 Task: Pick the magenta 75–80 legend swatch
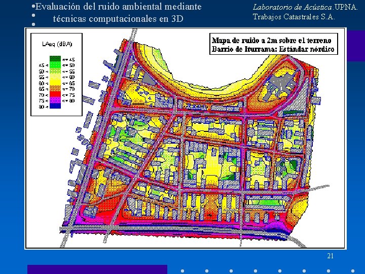[x=55, y=100]
